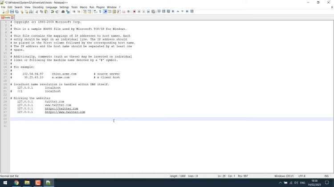Save the hosts file with the Save icon
This screenshot has height=187, width=334.
12,12
